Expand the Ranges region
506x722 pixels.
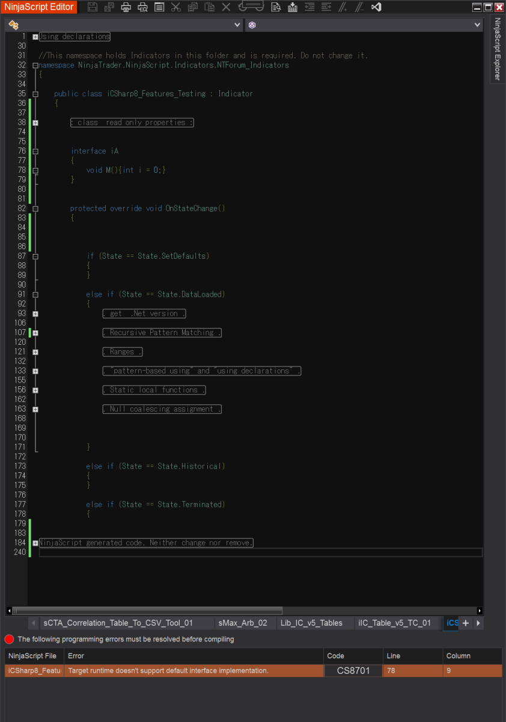point(35,352)
